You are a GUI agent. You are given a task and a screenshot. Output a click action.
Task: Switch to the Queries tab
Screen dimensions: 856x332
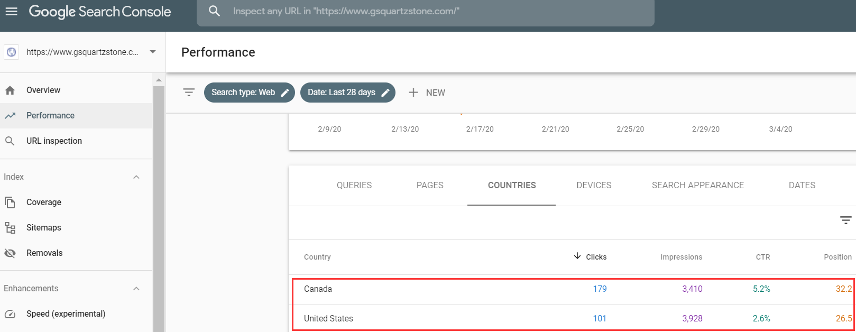tap(354, 186)
